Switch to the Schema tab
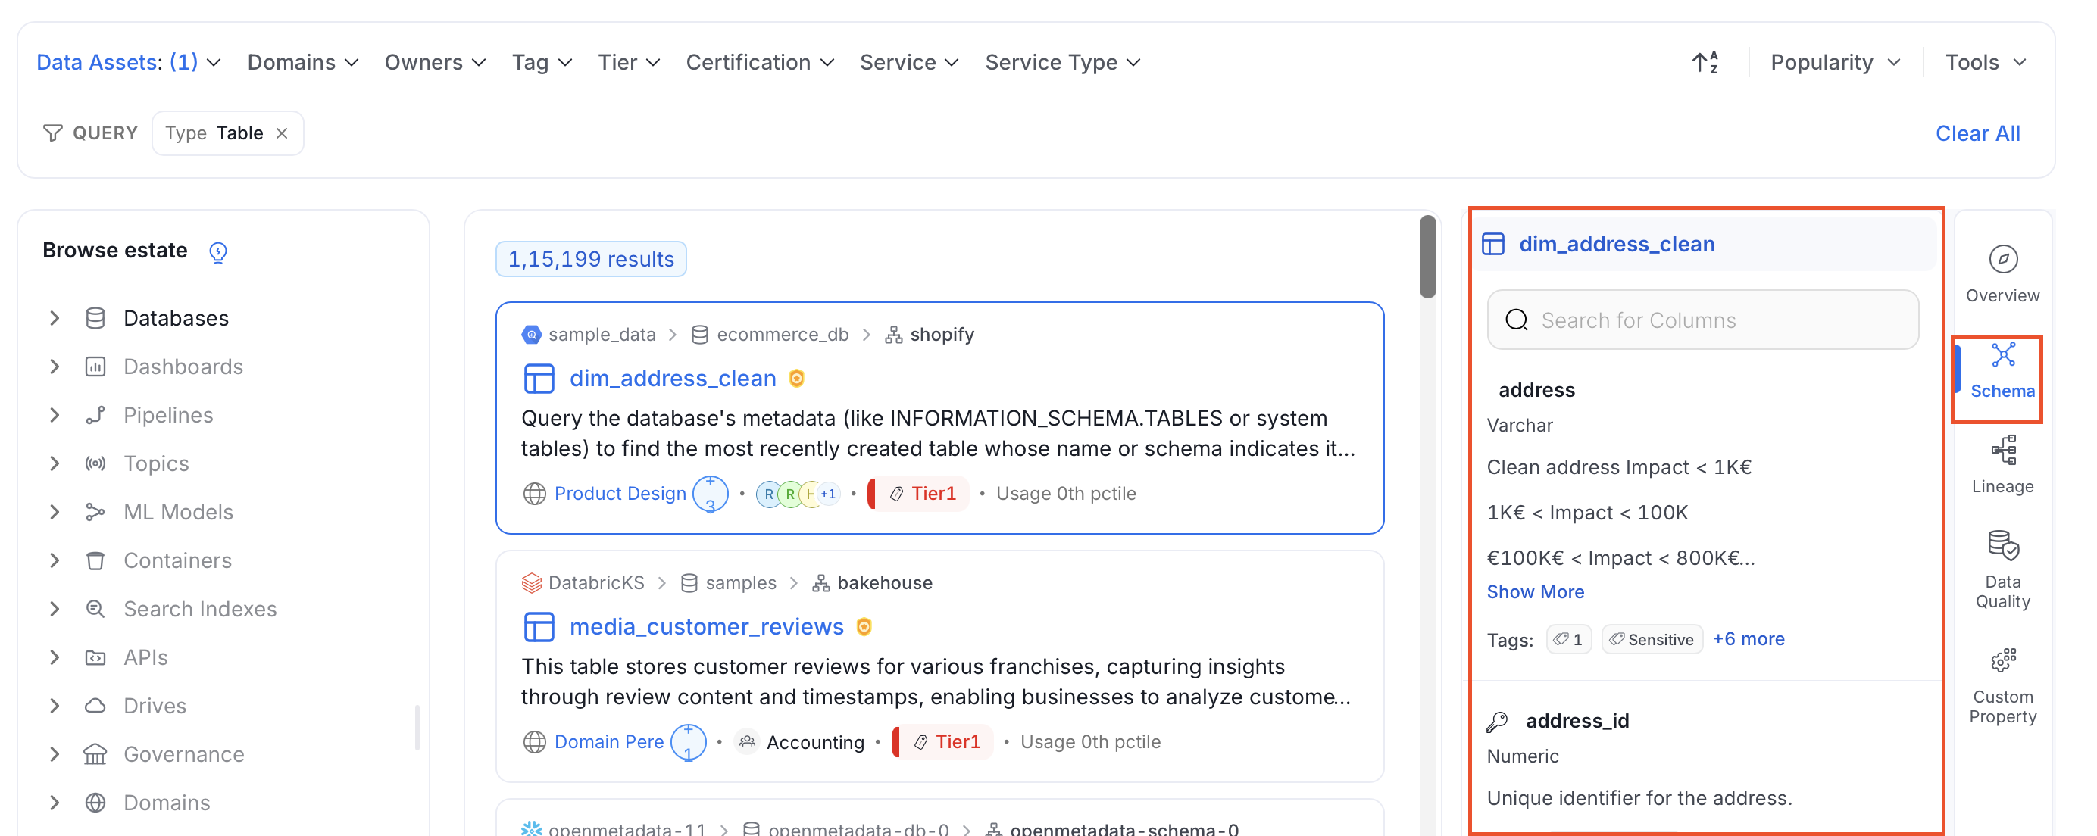 pos(2002,370)
